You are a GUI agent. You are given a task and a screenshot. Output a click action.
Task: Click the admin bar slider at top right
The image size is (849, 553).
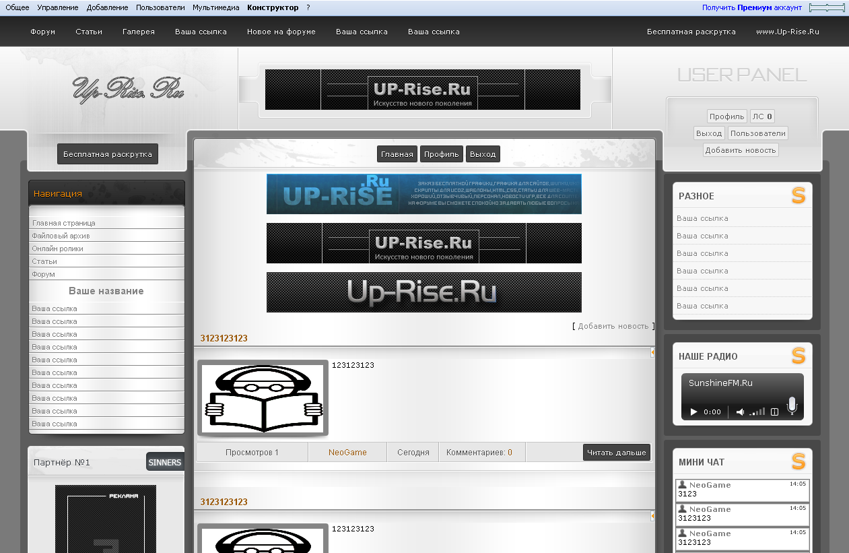[827, 7]
